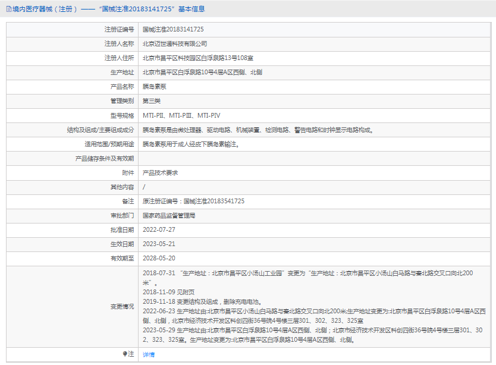This screenshot has height=365, width=496.
Task: Click expiry date 2028-05-20
Action: (x=159, y=258)
